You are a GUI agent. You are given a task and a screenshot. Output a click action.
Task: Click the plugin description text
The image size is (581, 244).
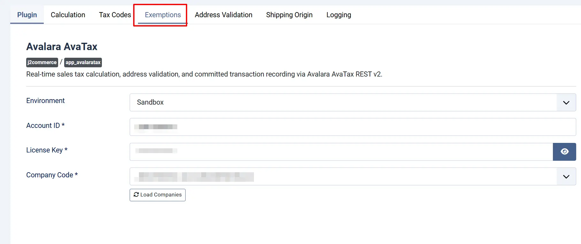click(x=204, y=74)
